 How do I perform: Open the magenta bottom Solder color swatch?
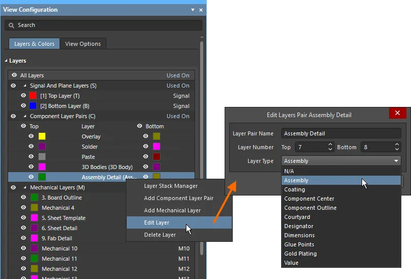156,147
